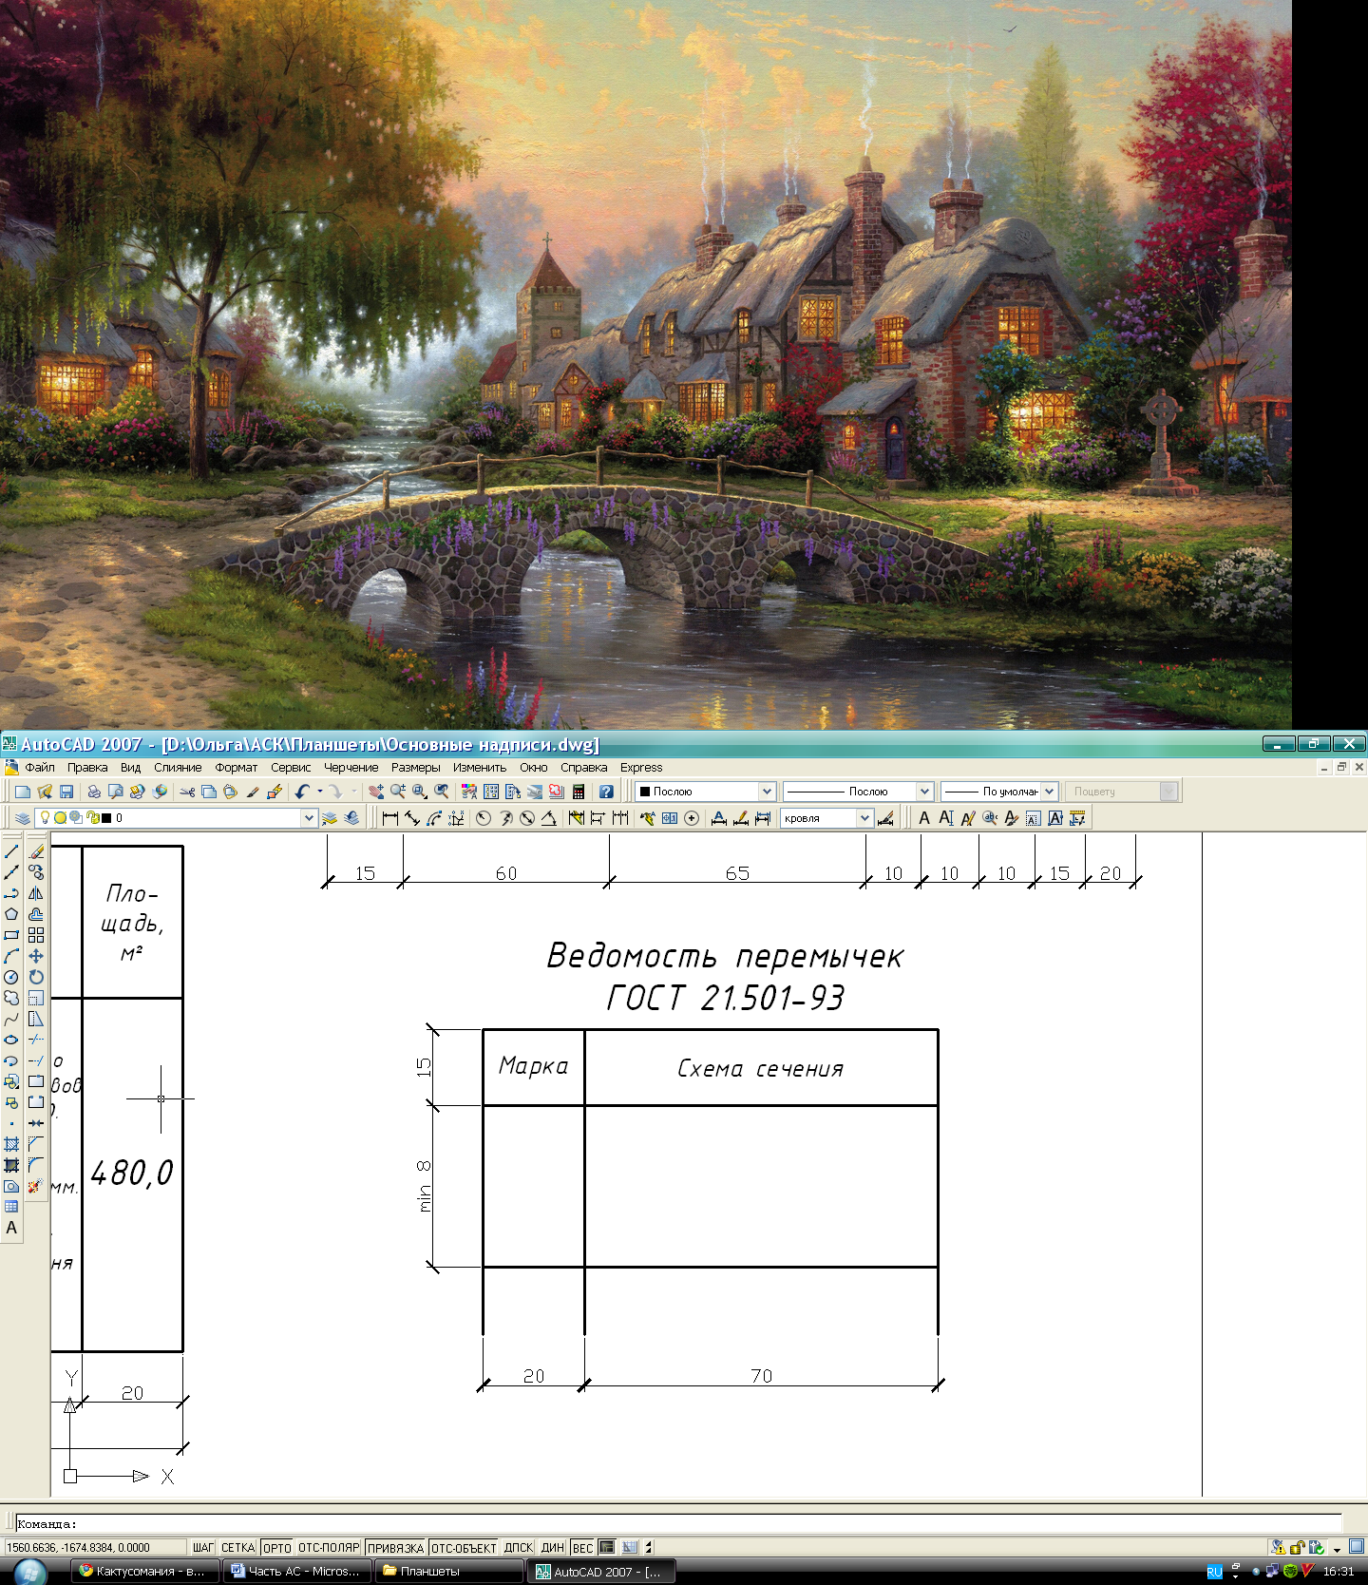
Task: Toggle ДПСК dynamic UCS
Action: 519,1548
